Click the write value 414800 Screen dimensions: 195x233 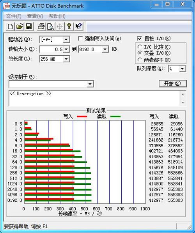point(156,184)
